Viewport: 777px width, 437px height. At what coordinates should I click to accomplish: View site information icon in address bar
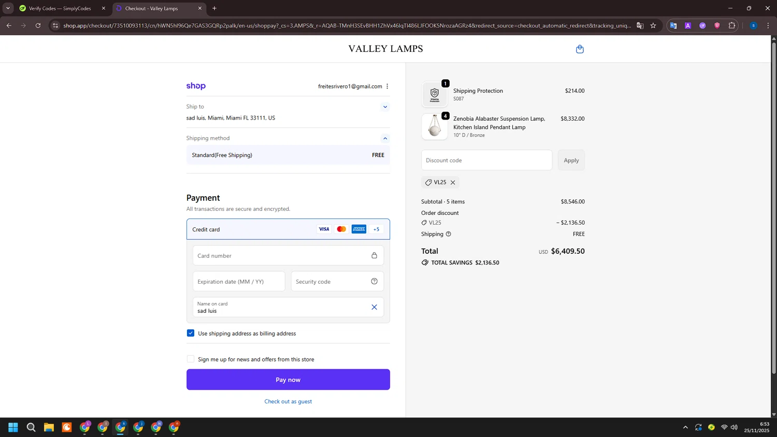(x=55, y=25)
